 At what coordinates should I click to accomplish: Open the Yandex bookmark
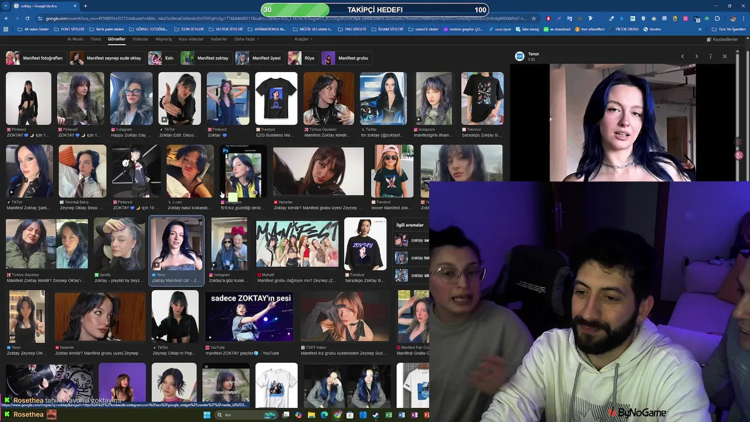(x=652, y=29)
